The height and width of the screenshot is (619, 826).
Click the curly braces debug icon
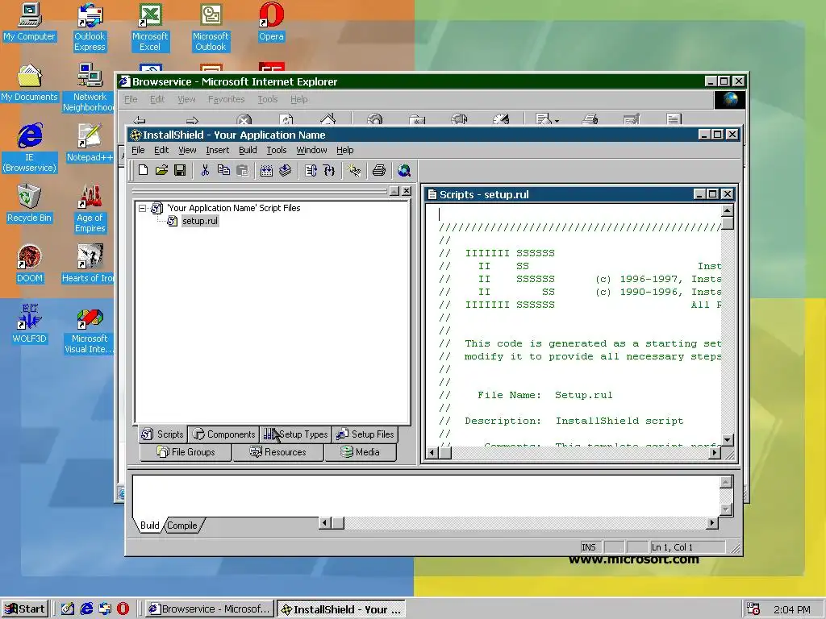pyautogui.click(x=329, y=170)
